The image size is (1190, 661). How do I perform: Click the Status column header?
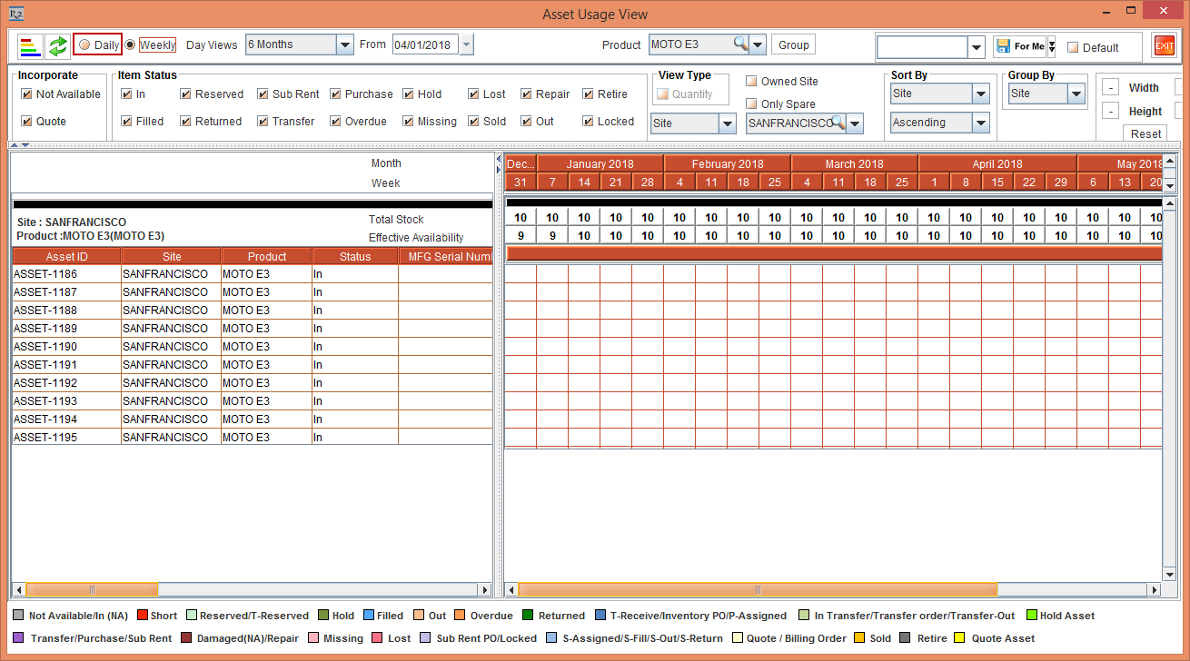tap(354, 256)
